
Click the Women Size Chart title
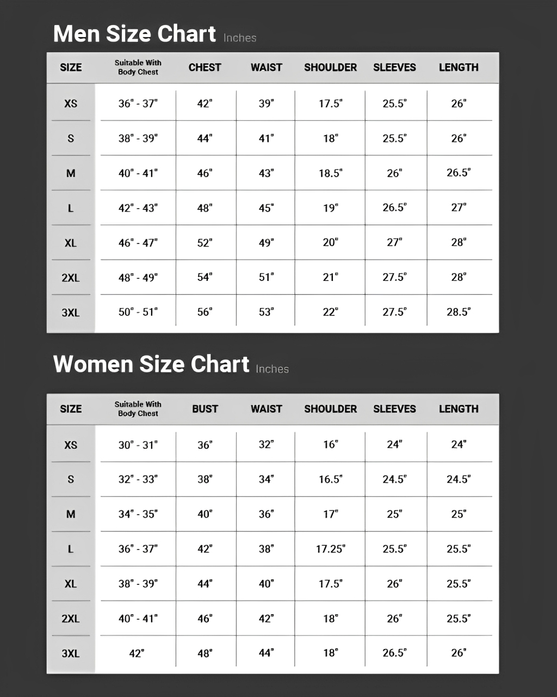coord(151,364)
